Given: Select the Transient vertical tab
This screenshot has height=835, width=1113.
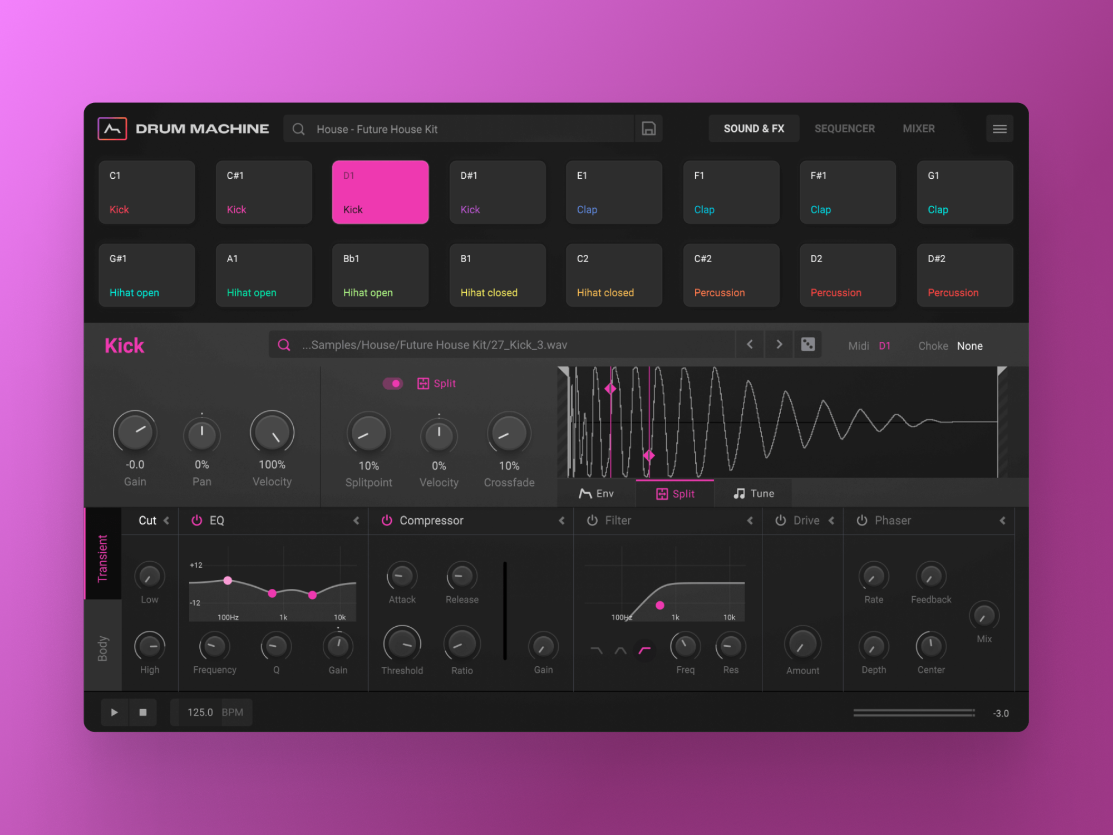Looking at the screenshot, I should (102, 554).
